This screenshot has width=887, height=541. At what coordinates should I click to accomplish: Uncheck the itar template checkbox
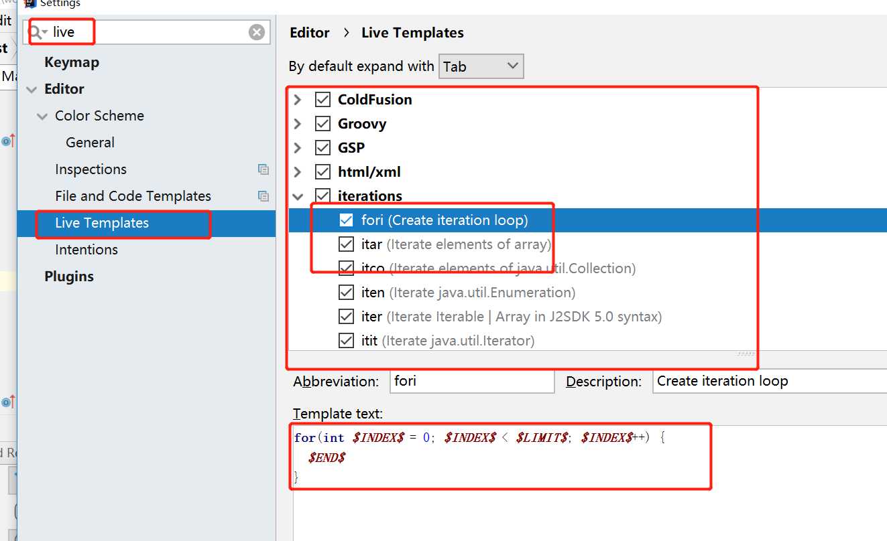click(x=346, y=244)
